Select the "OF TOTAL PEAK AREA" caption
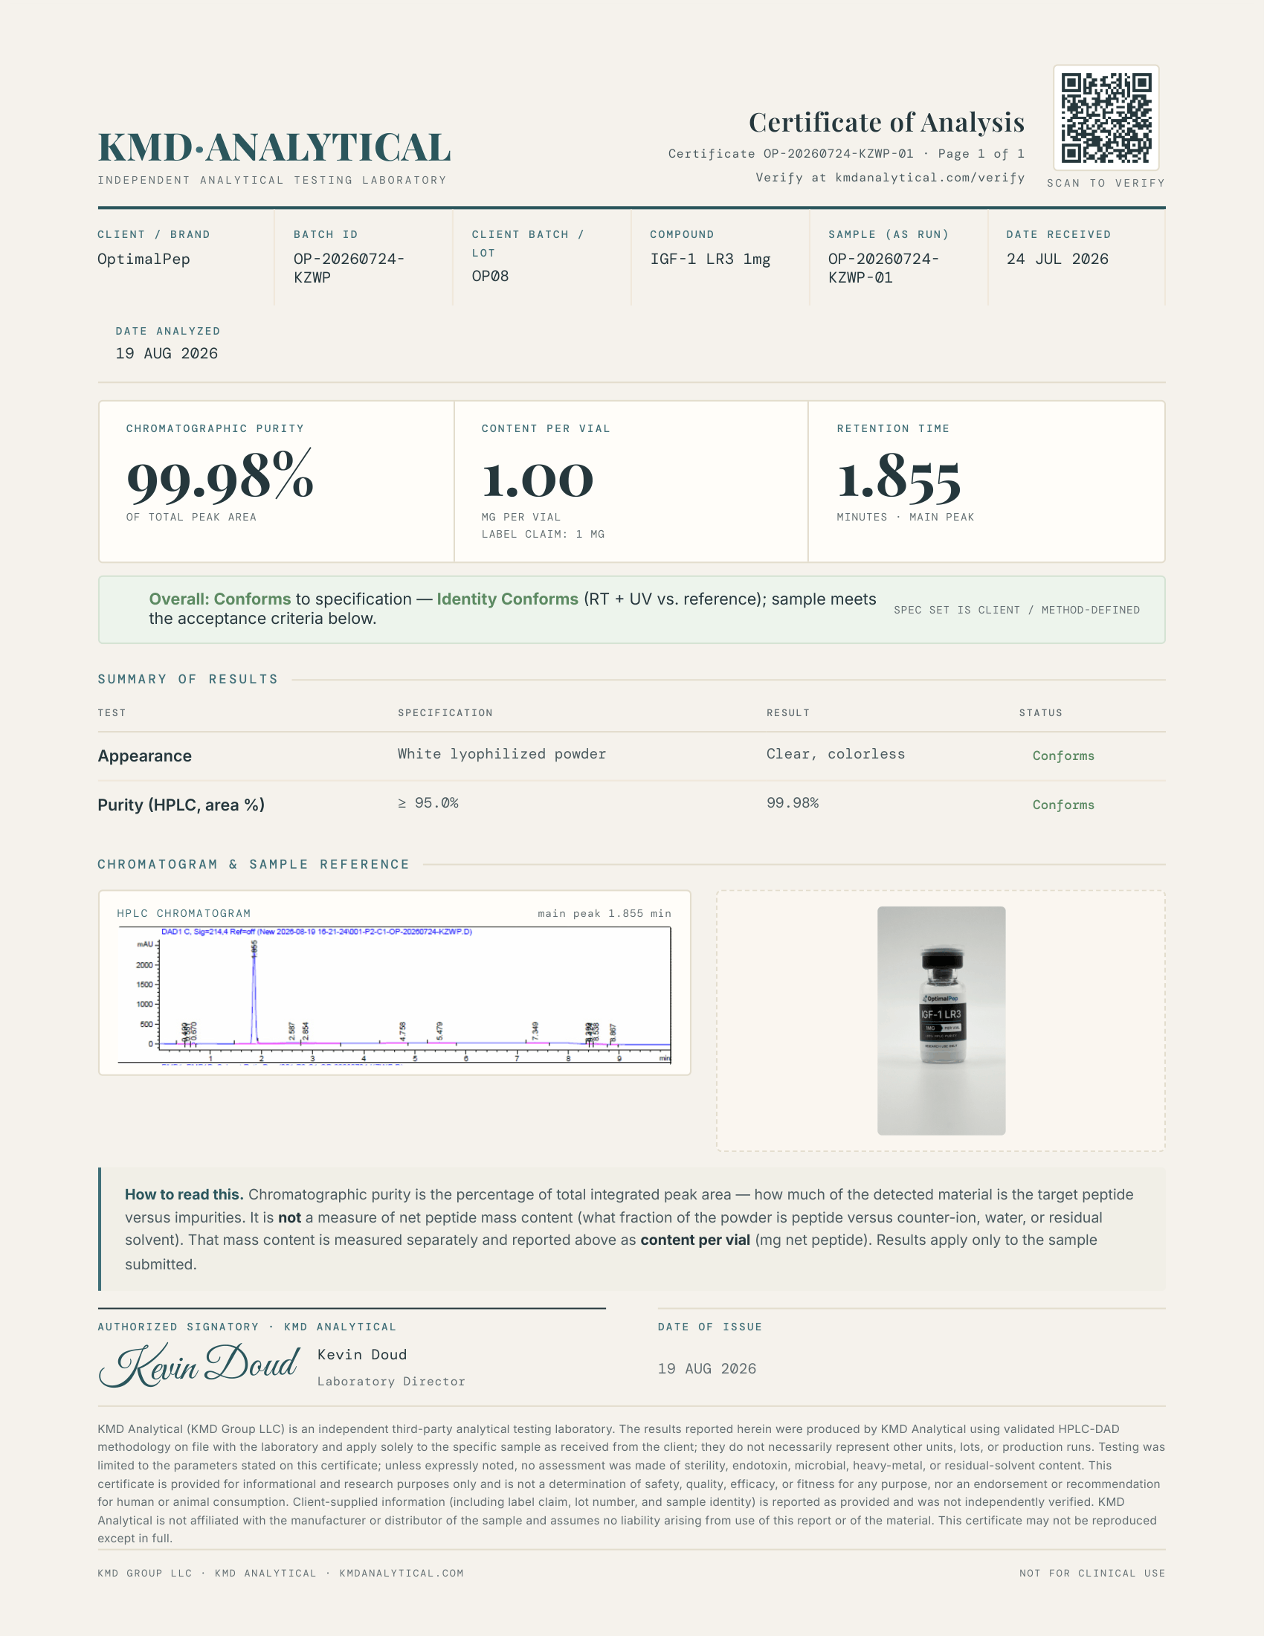Screen dimensions: 1264x1636 point(191,517)
